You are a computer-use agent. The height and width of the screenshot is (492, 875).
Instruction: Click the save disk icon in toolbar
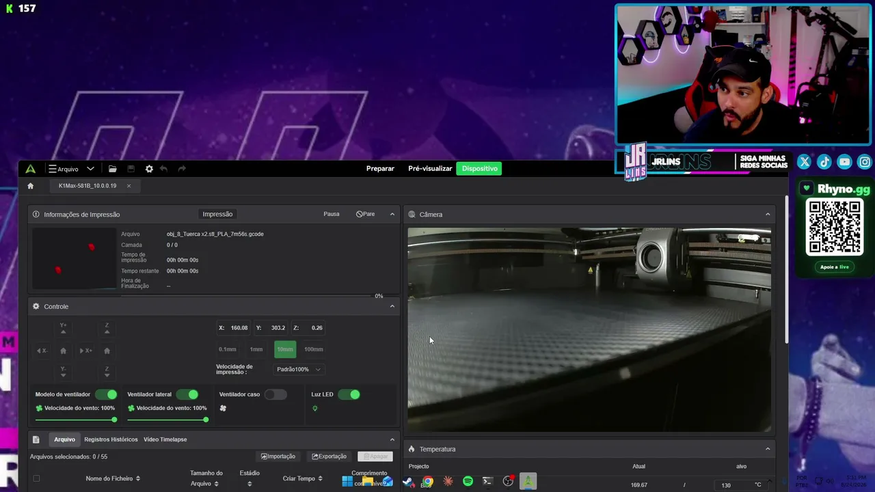131,169
